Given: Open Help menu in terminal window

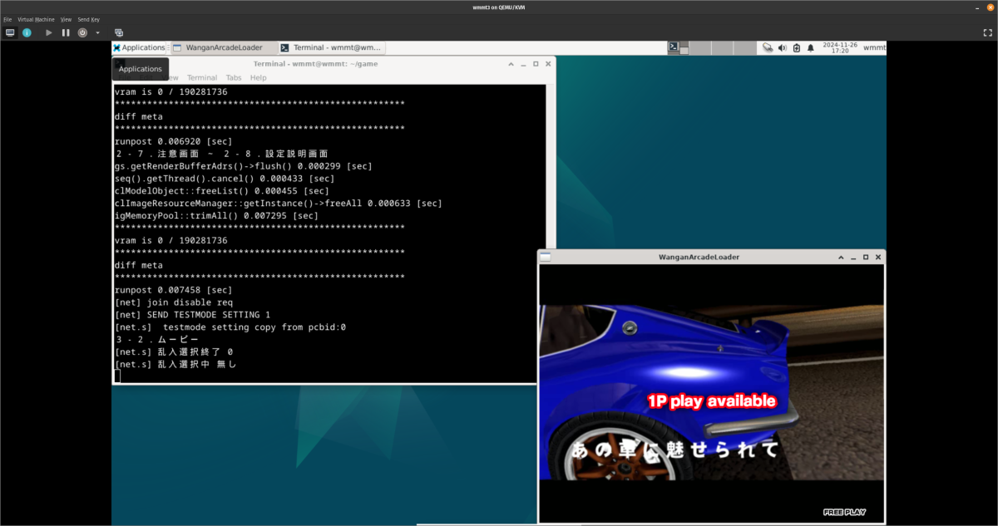Looking at the screenshot, I should click(x=259, y=77).
